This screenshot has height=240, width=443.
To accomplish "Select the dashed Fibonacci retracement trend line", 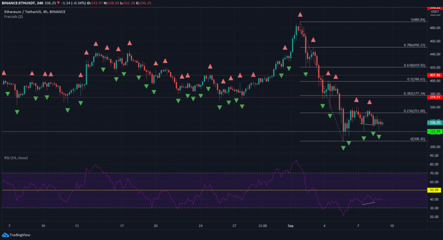I will tap(321, 81).
